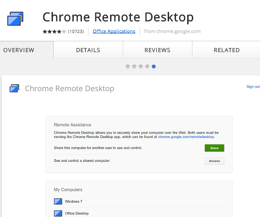Click the large Chrome Remote Desktop app icon
Screen dimensions: 260x217
[15, 19]
